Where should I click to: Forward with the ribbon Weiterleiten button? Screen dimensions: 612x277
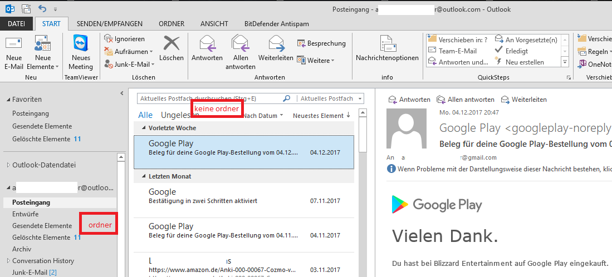coord(276,48)
